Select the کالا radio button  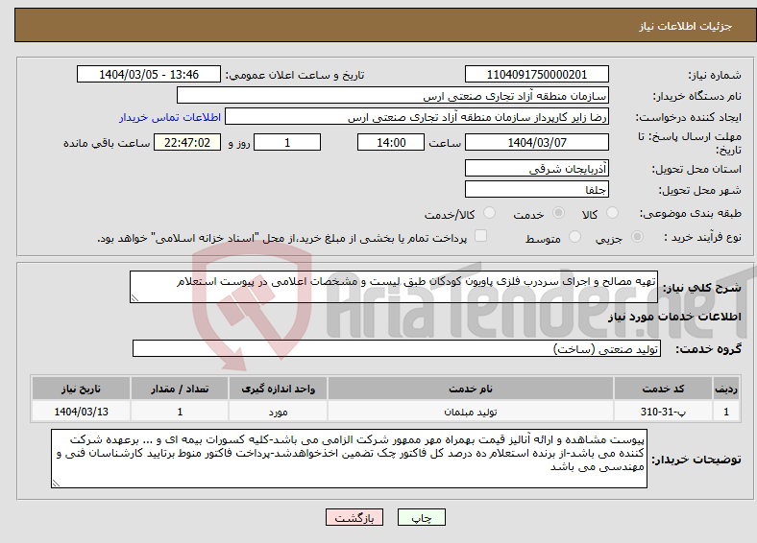tap(612, 213)
